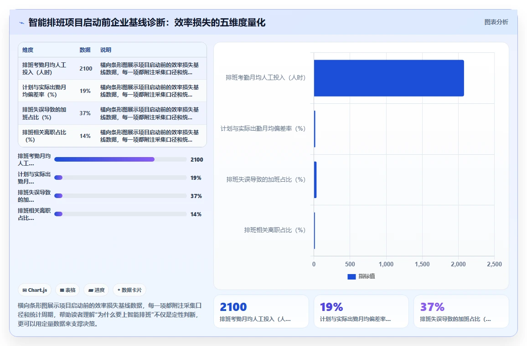
Task: Click the x-axis tick label 2,000
Action: [x=458, y=264]
